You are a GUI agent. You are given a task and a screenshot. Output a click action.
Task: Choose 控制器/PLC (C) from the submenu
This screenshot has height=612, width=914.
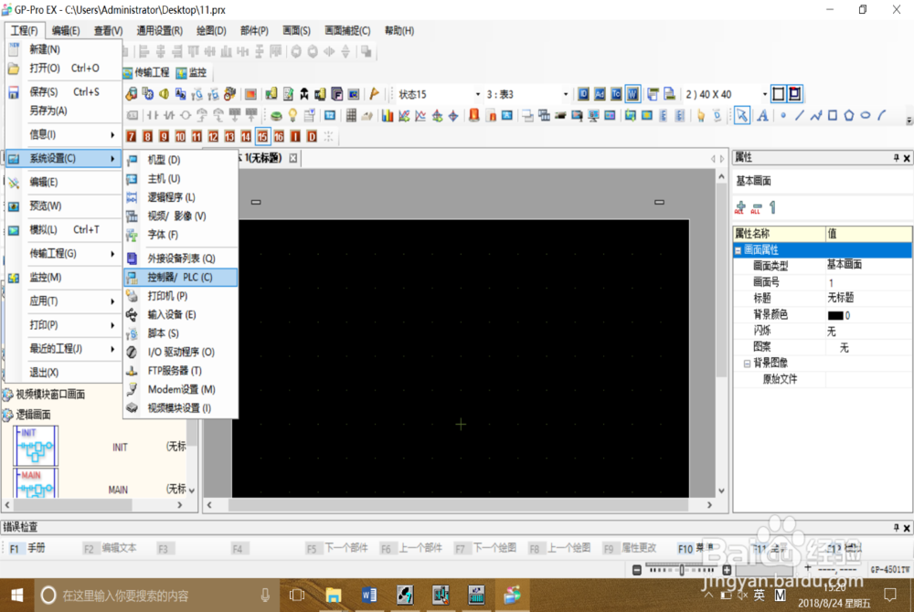coord(181,277)
